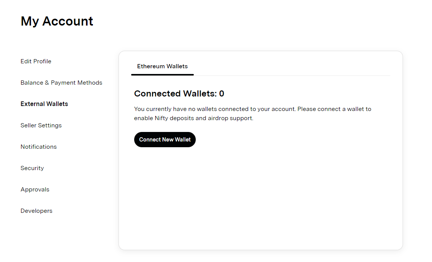Go to Balance & Payment Methods
Screen dimensions: 432x262
62,83
